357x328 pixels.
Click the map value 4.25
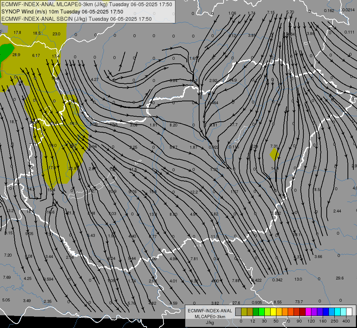pos(28,278)
